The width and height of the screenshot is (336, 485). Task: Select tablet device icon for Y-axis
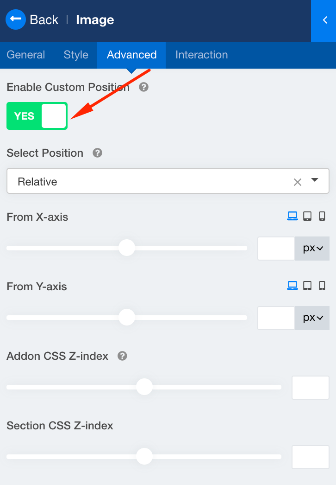307,286
